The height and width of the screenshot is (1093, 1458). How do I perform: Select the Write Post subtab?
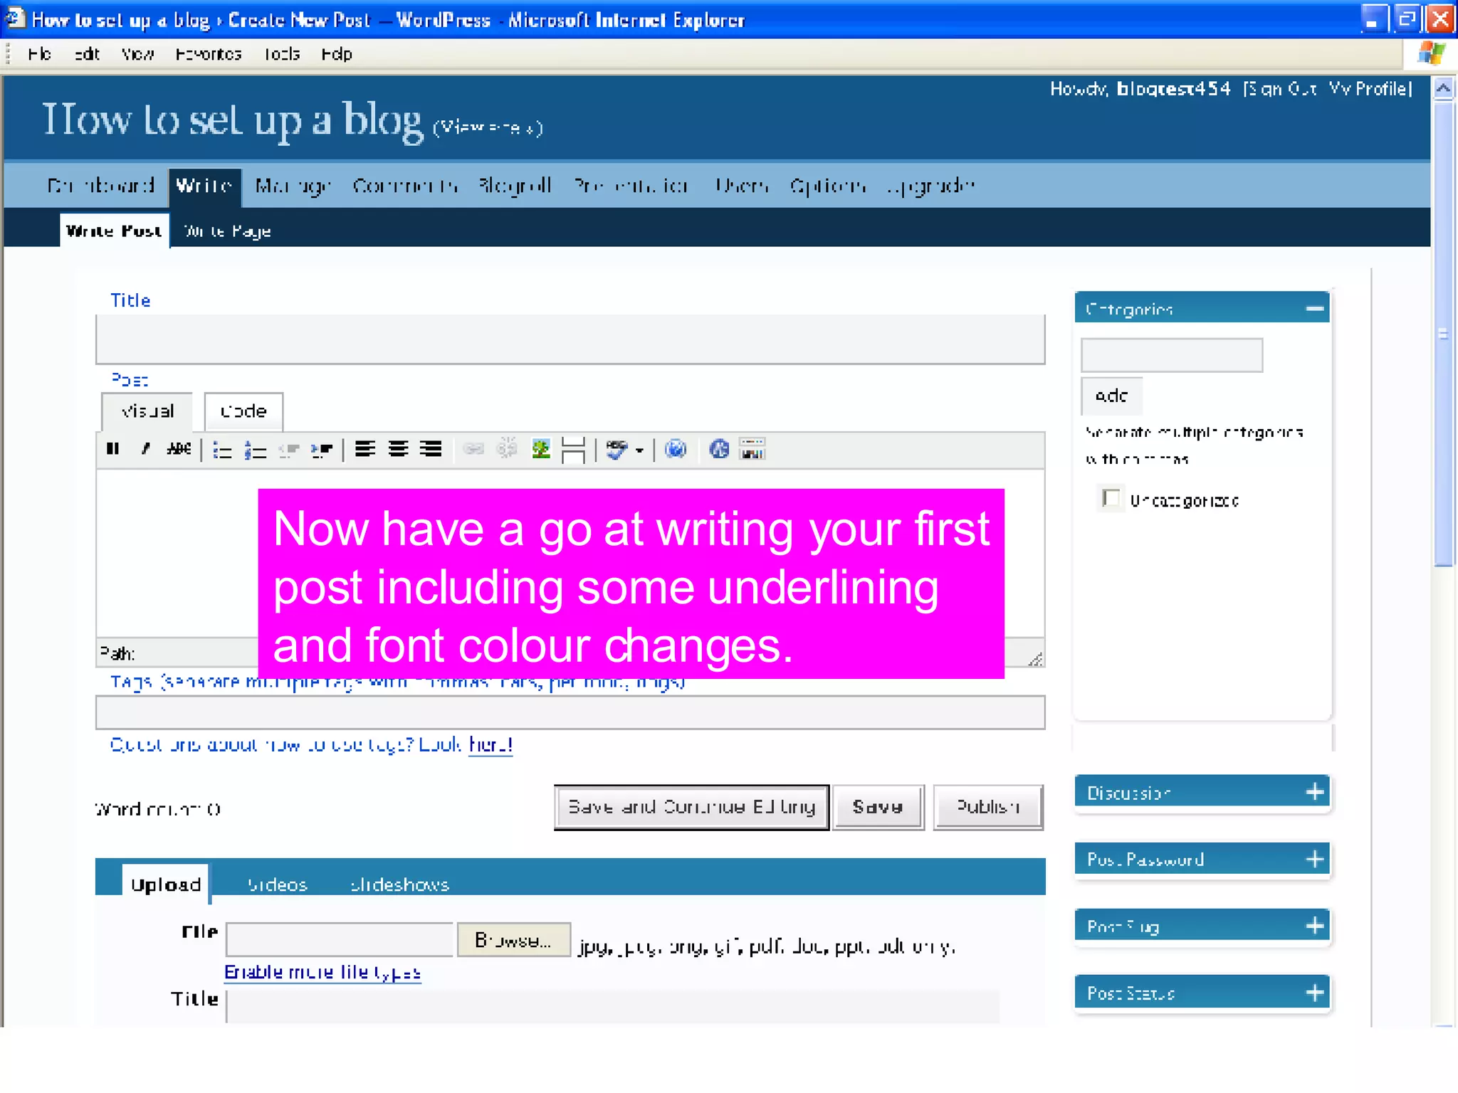coord(114,231)
